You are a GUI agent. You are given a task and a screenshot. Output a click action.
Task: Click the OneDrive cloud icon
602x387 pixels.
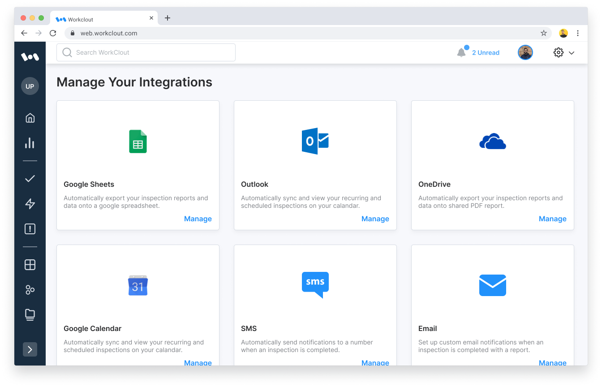tap(493, 141)
